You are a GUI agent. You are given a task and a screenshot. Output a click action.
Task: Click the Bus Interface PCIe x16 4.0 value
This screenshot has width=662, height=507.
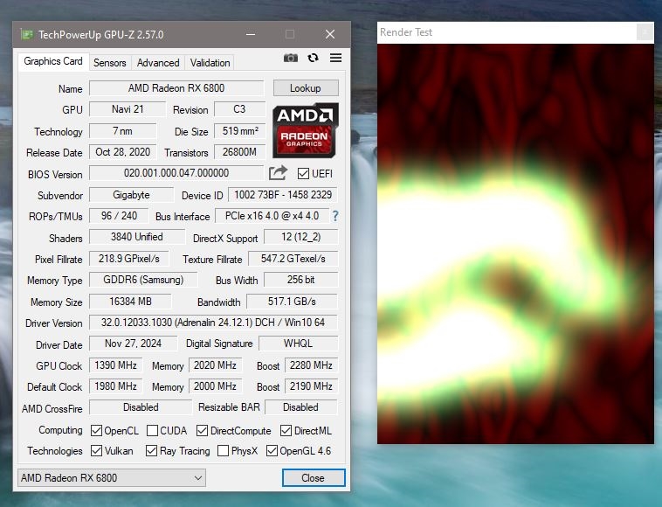272,216
